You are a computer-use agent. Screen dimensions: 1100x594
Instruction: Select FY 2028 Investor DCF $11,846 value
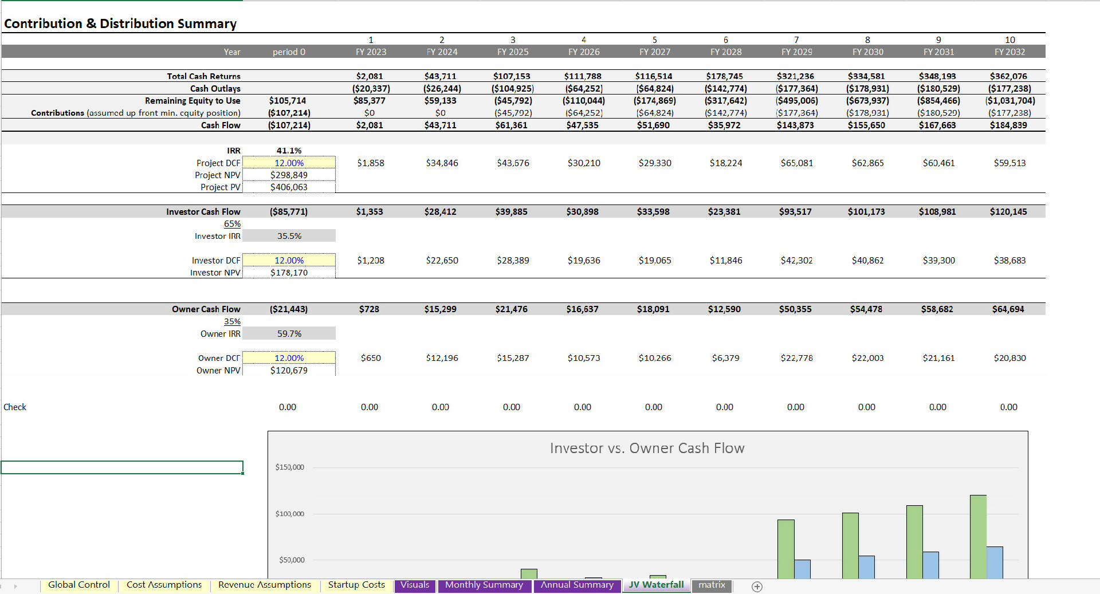point(726,261)
